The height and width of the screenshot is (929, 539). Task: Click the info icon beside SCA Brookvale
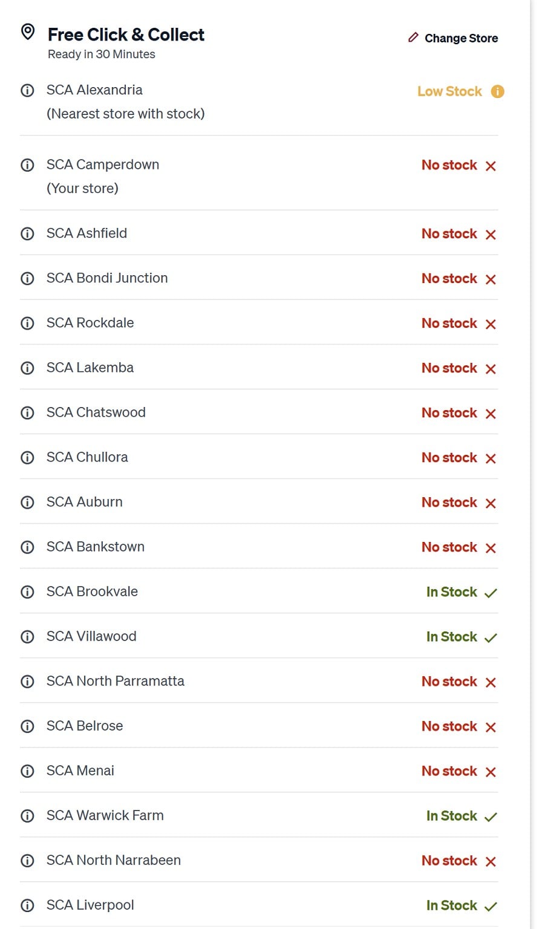27,592
